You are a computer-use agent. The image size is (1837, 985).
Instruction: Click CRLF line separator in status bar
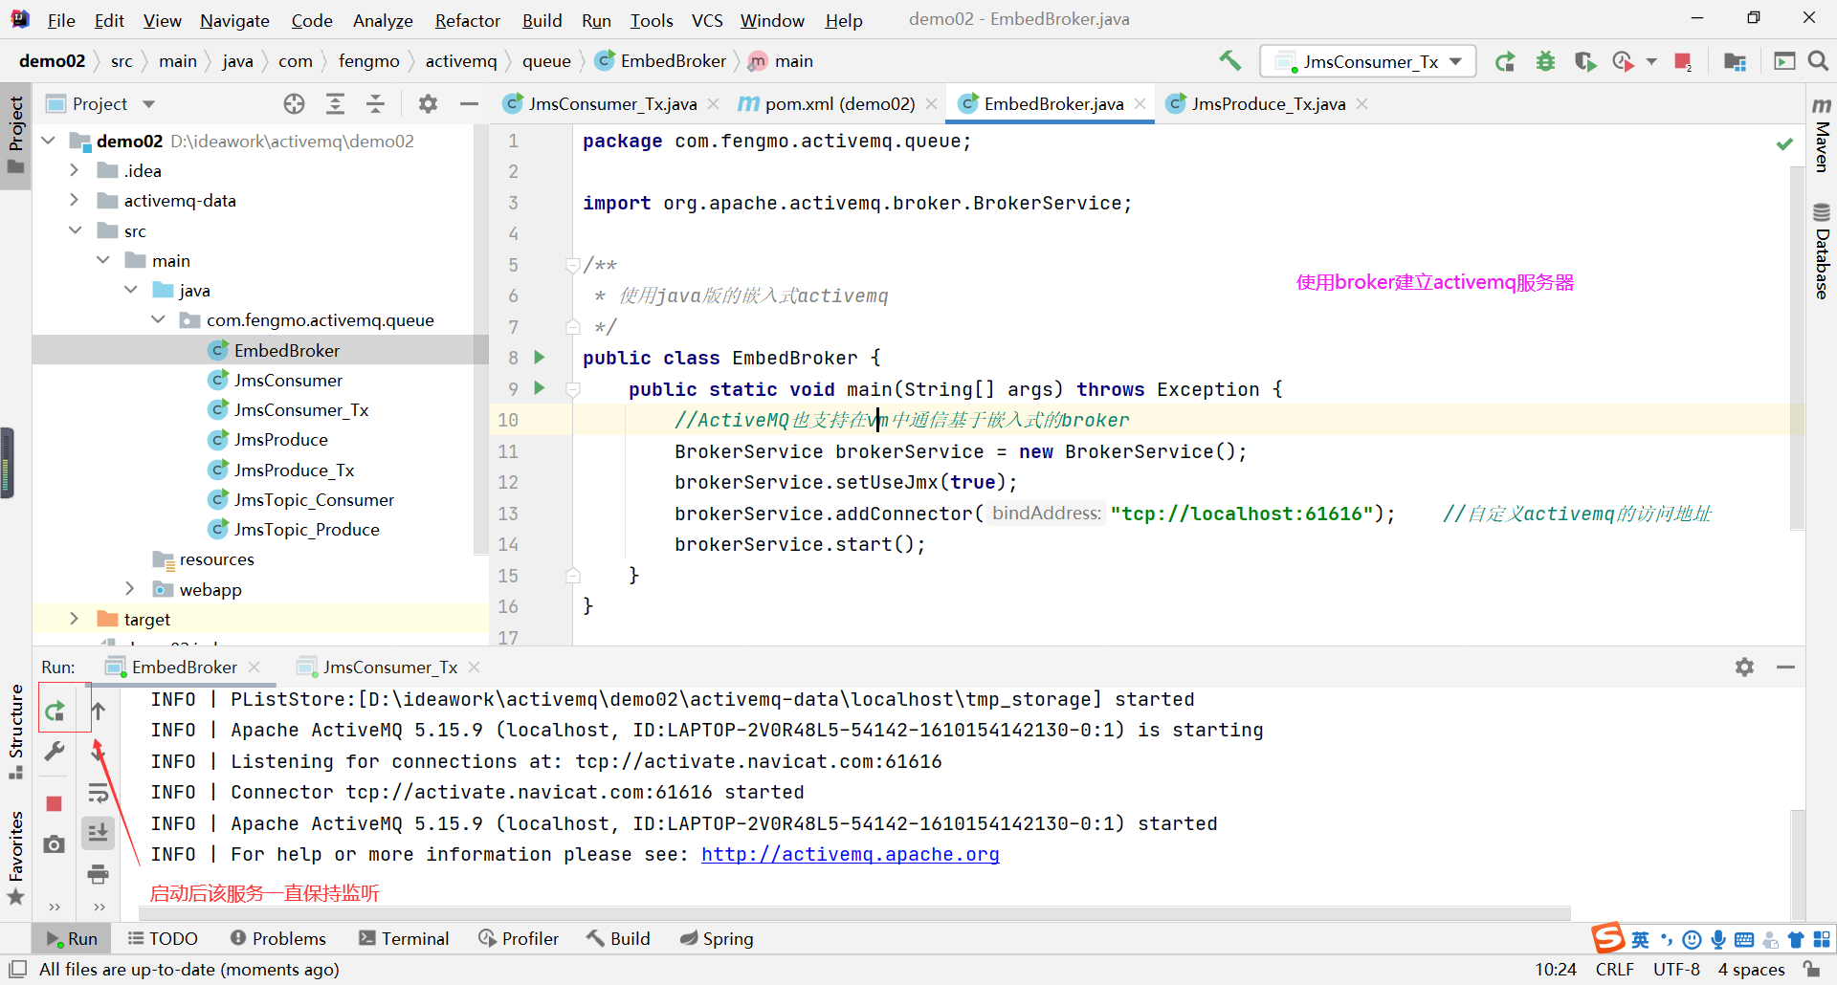pyautogui.click(x=1615, y=969)
